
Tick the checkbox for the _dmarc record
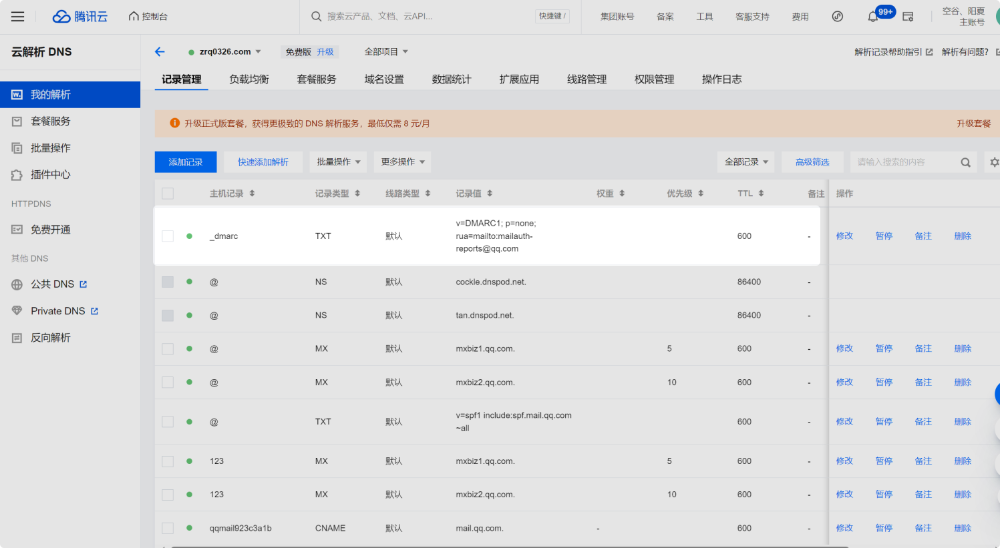click(168, 236)
